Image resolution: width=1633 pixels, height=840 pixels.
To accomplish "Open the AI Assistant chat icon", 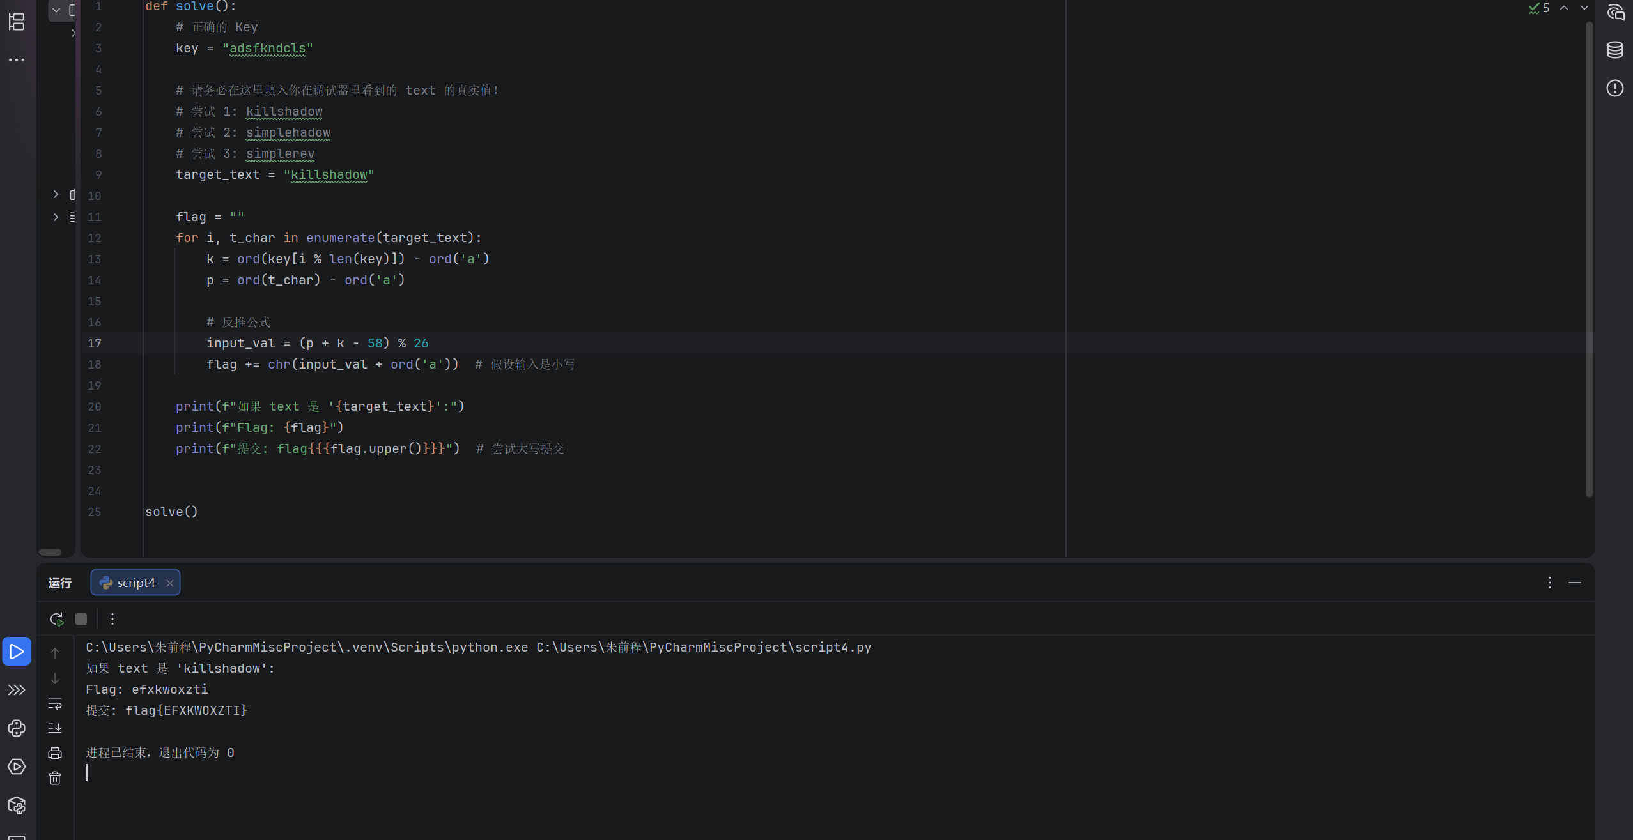I will point(1615,12).
